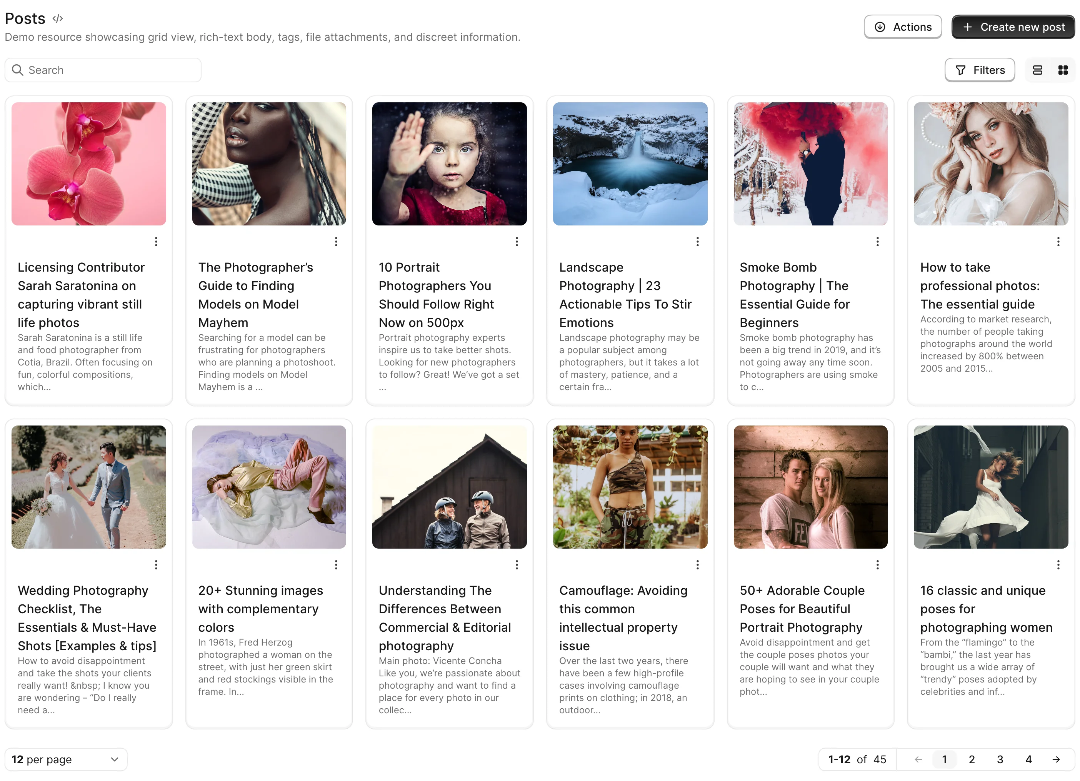Screen dimensions: 1080x781
Task: Select page 1 in pagination
Action: tap(944, 759)
